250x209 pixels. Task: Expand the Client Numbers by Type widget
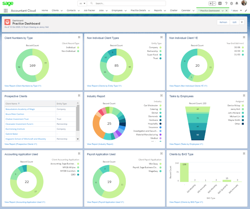click(x=79, y=37)
